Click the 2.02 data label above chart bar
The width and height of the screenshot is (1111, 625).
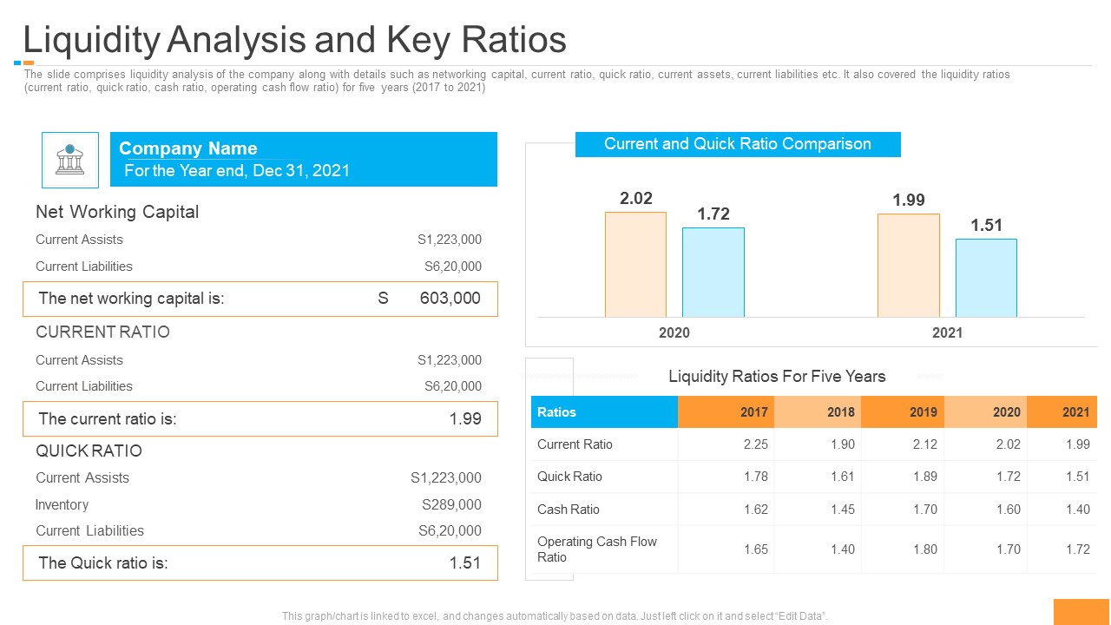pyautogui.click(x=636, y=198)
